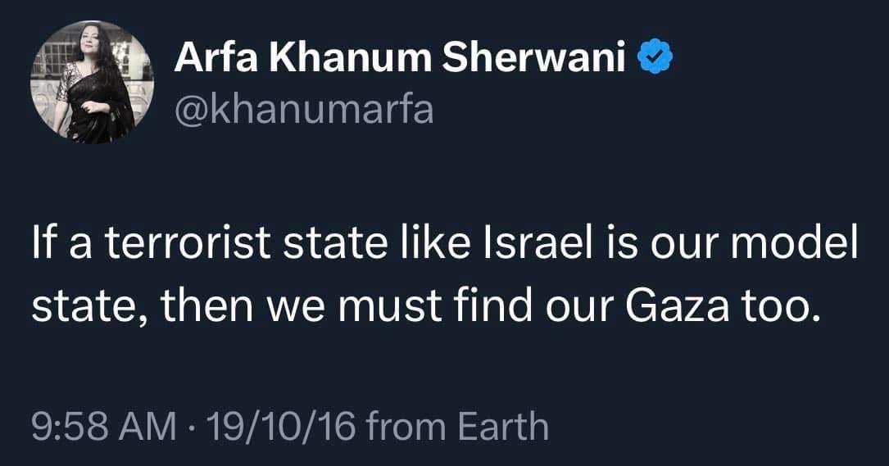Open the @khanumarfa handle
Screen dimensions: 889x466
tap(303, 109)
